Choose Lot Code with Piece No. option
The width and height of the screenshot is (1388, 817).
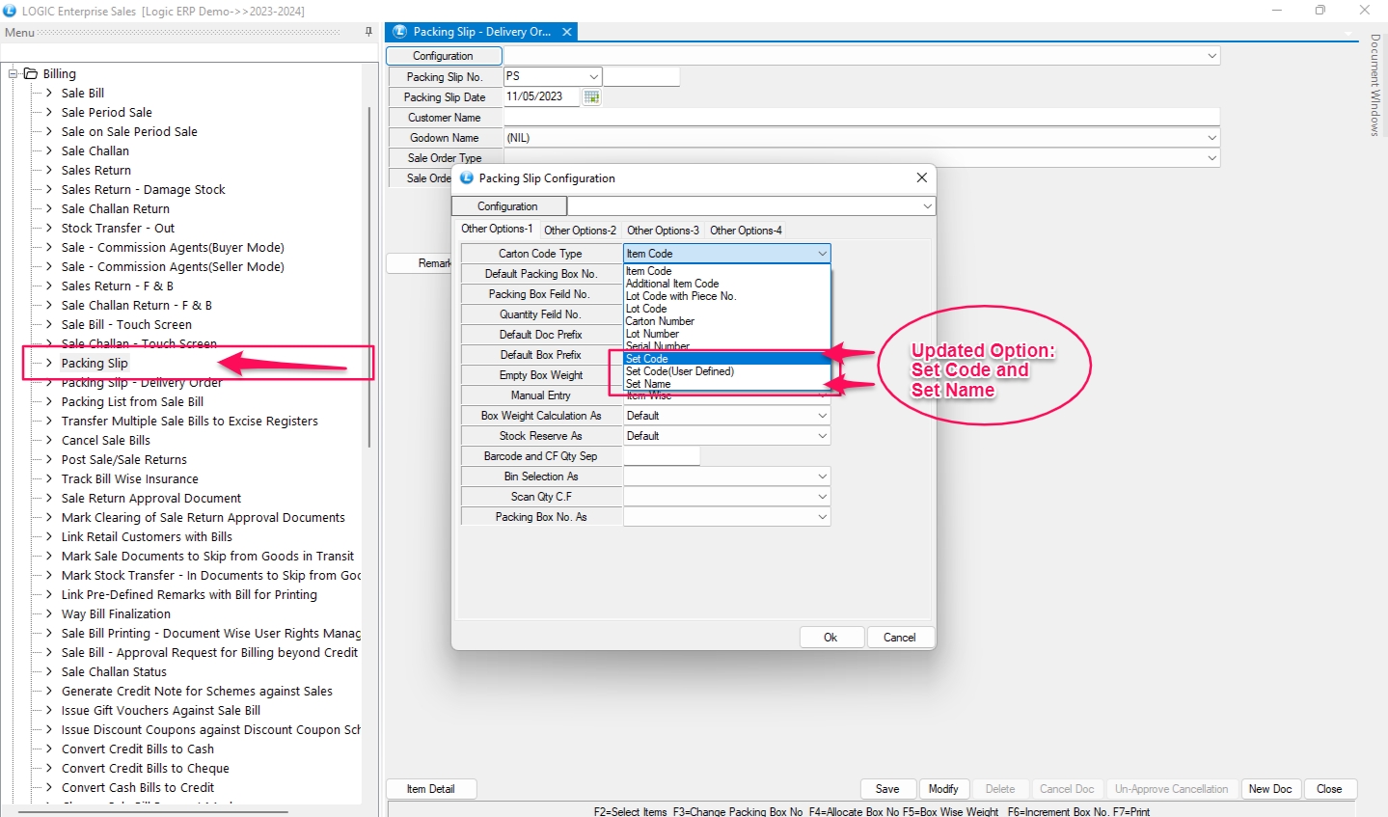680,296
